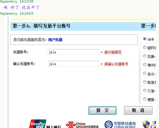Click the China Unicom logo
159x128 pixels.
point(82,125)
